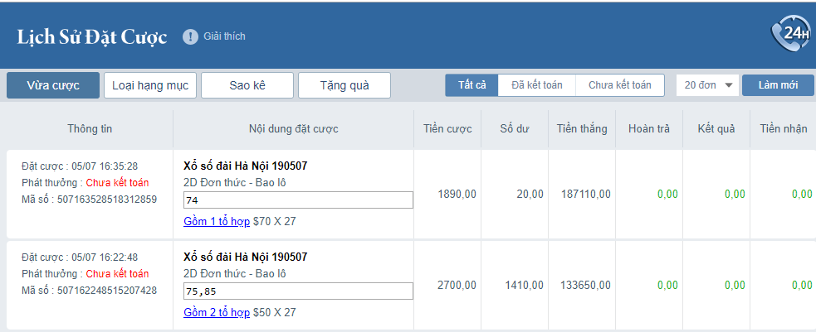Open the Gồm 1 tổ hợp link

click(x=216, y=221)
